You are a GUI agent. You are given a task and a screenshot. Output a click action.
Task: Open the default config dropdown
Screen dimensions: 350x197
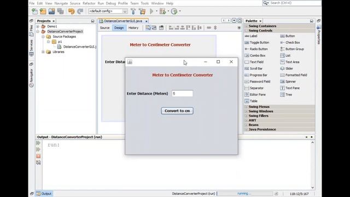(x=108, y=11)
